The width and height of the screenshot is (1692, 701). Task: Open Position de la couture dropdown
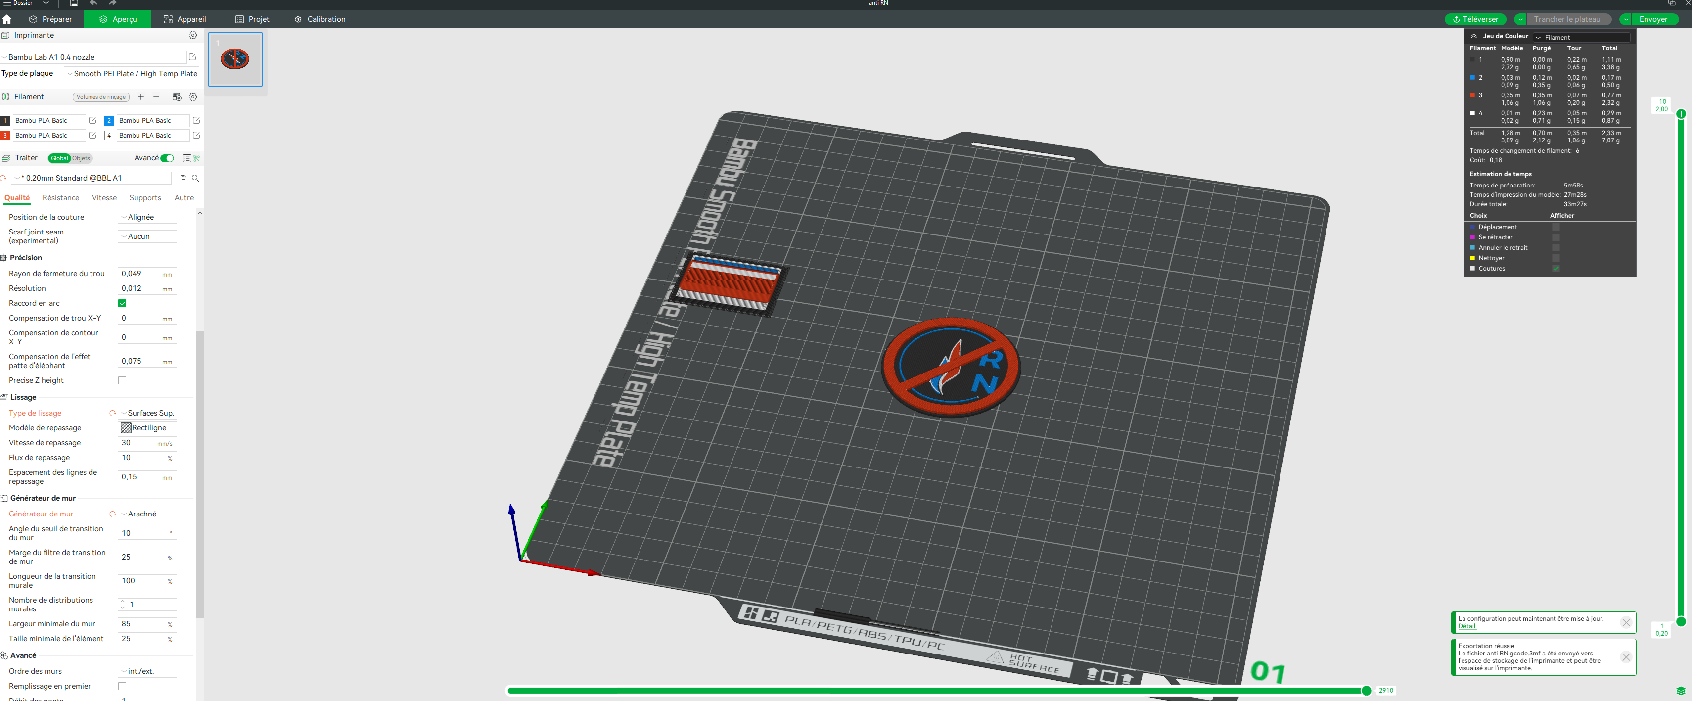pyautogui.click(x=147, y=218)
